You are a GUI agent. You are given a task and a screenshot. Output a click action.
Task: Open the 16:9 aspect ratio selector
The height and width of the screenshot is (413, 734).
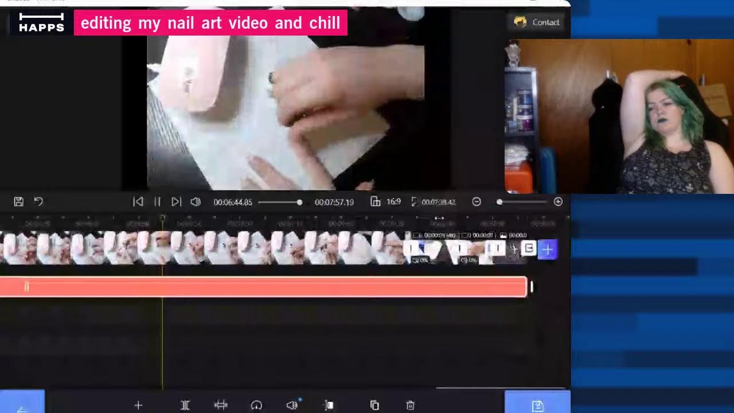point(393,202)
